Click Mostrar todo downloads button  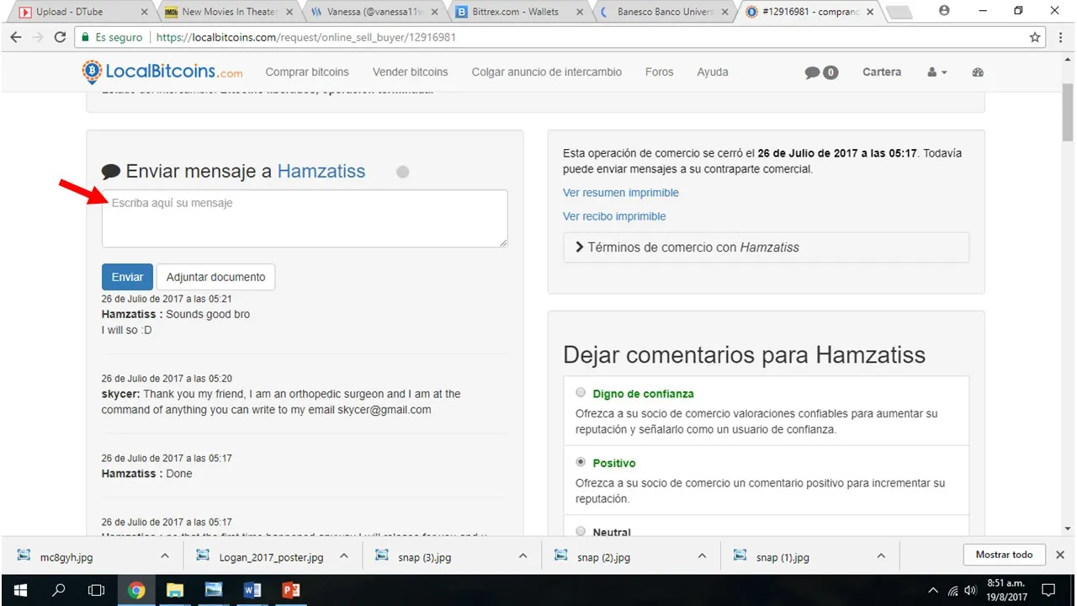1005,555
